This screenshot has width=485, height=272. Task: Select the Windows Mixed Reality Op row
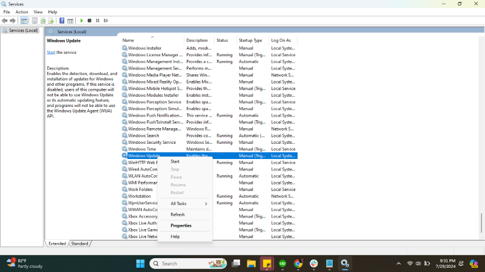coord(209,82)
